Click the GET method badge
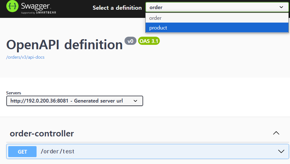Screen dimensions: 290x164 pyautogui.click(x=22, y=152)
